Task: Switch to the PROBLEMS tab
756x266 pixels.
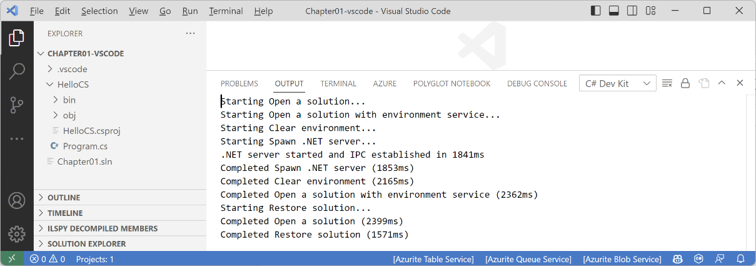Action: (x=239, y=83)
